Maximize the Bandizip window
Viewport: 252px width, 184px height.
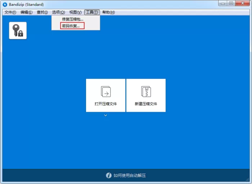tap(231, 3)
